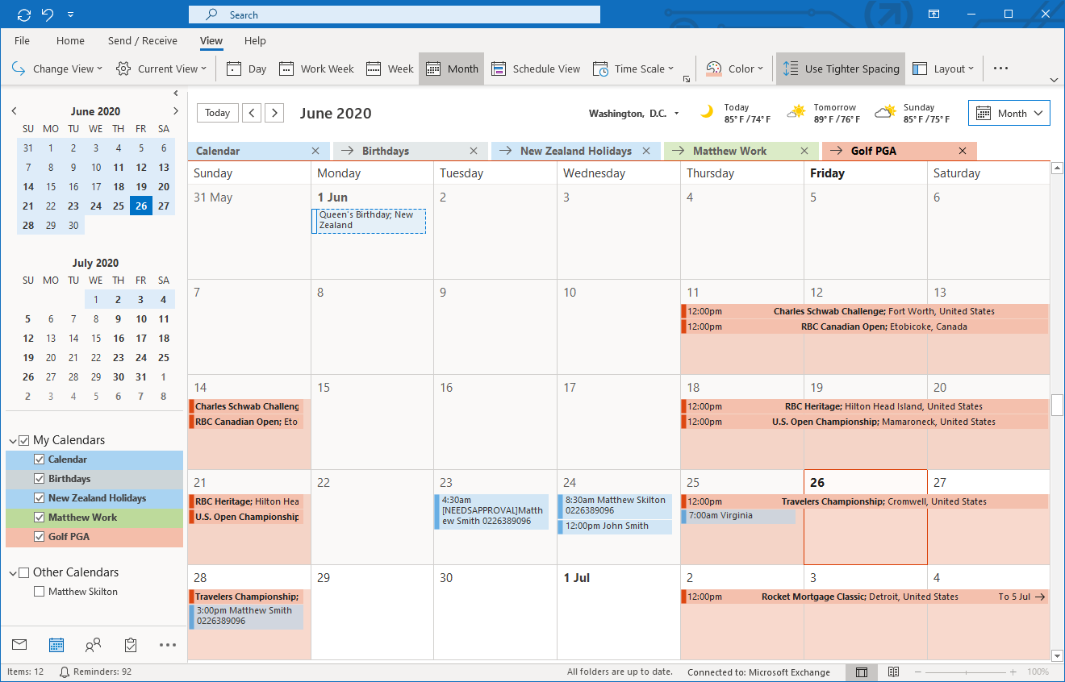The width and height of the screenshot is (1065, 682).
Task: Select June 26 in the mini calendar
Action: [141, 206]
